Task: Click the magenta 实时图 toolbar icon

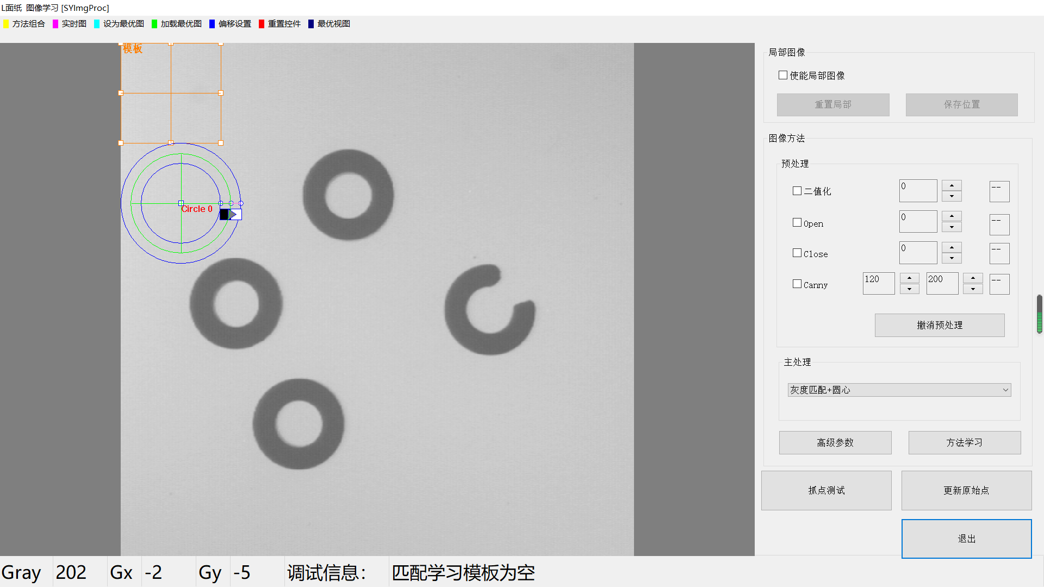Action: pos(55,24)
